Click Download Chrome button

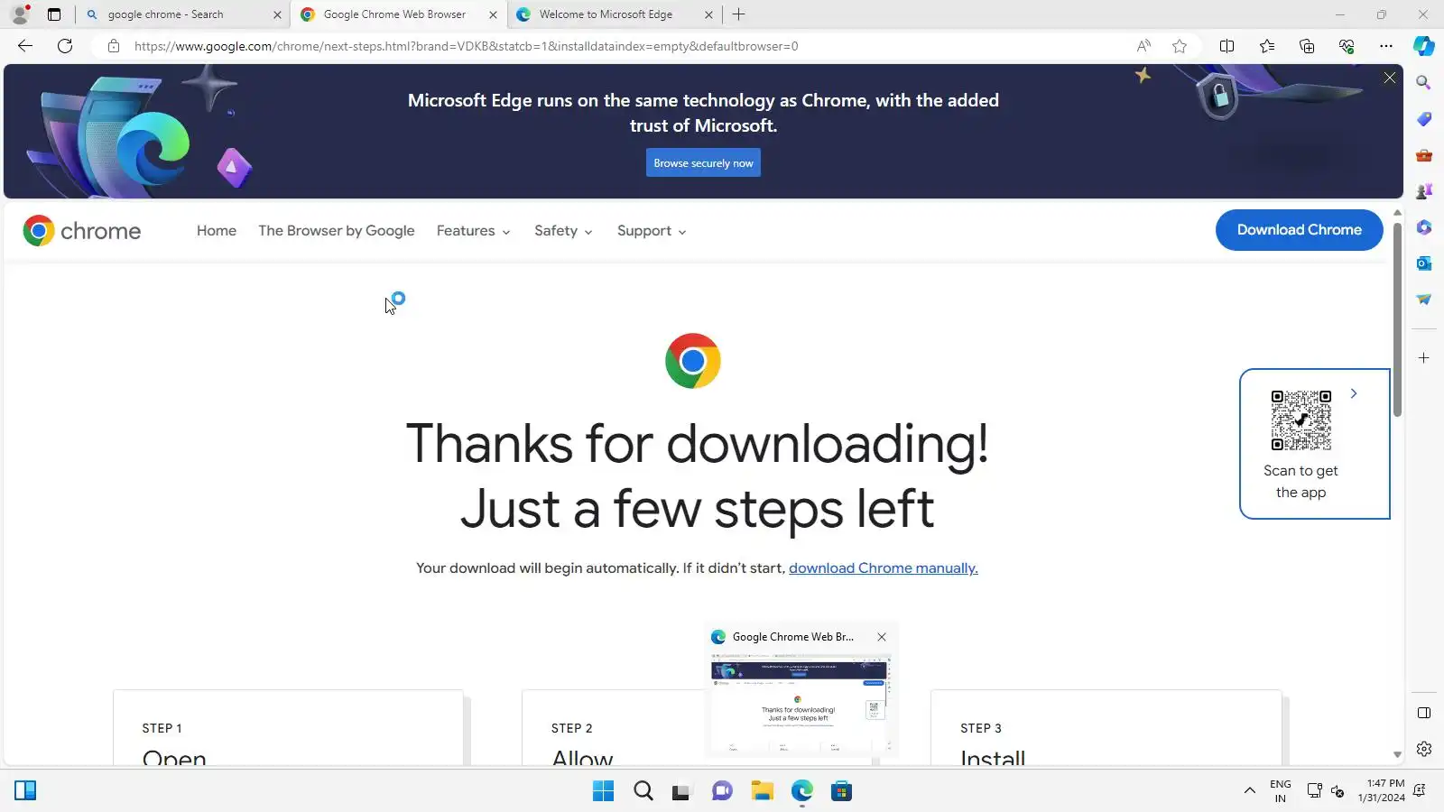click(x=1300, y=230)
